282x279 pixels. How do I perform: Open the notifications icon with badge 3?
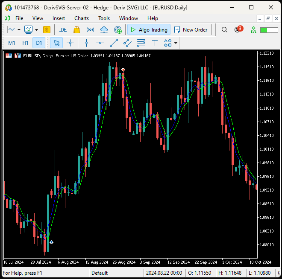239,29
